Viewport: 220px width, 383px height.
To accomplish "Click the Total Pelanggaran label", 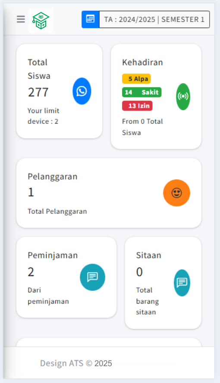I will pyautogui.click(x=57, y=211).
